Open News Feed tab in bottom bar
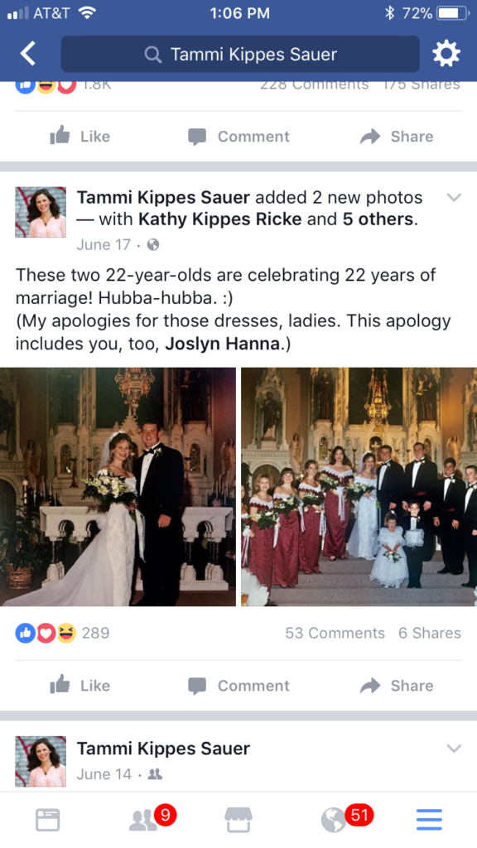This screenshot has height=848, width=477. pyautogui.click(x=47, y=820)
